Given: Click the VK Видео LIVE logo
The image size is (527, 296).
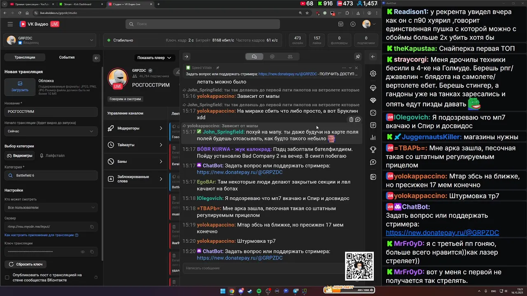Looking at the screenshot, I should 39,24.
